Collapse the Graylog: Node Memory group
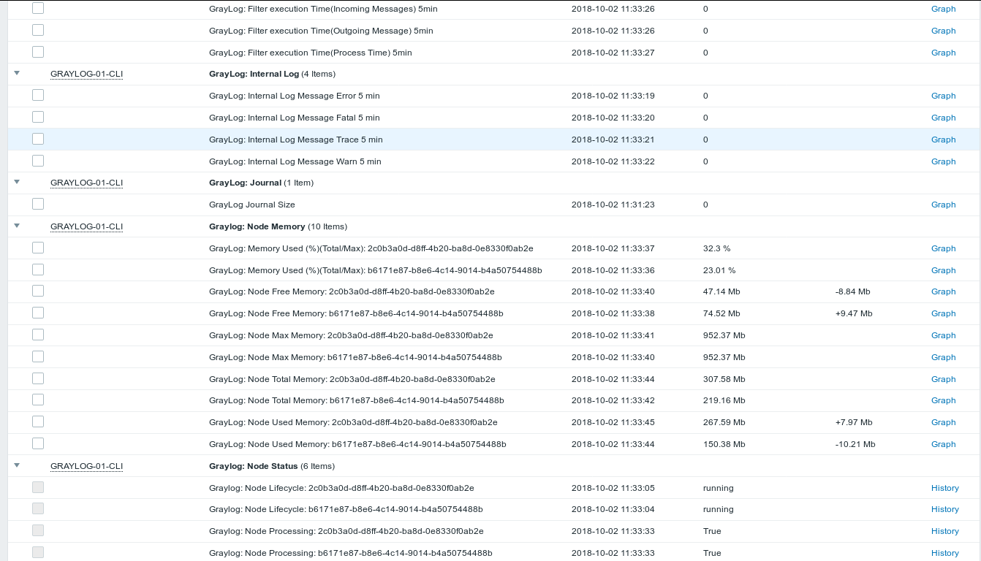Screen dimensions: 981x561 (x=17, y=226)
